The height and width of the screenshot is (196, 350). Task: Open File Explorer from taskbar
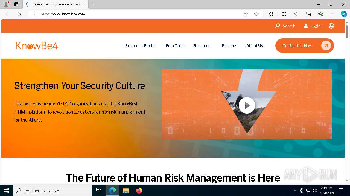point(126,191)
